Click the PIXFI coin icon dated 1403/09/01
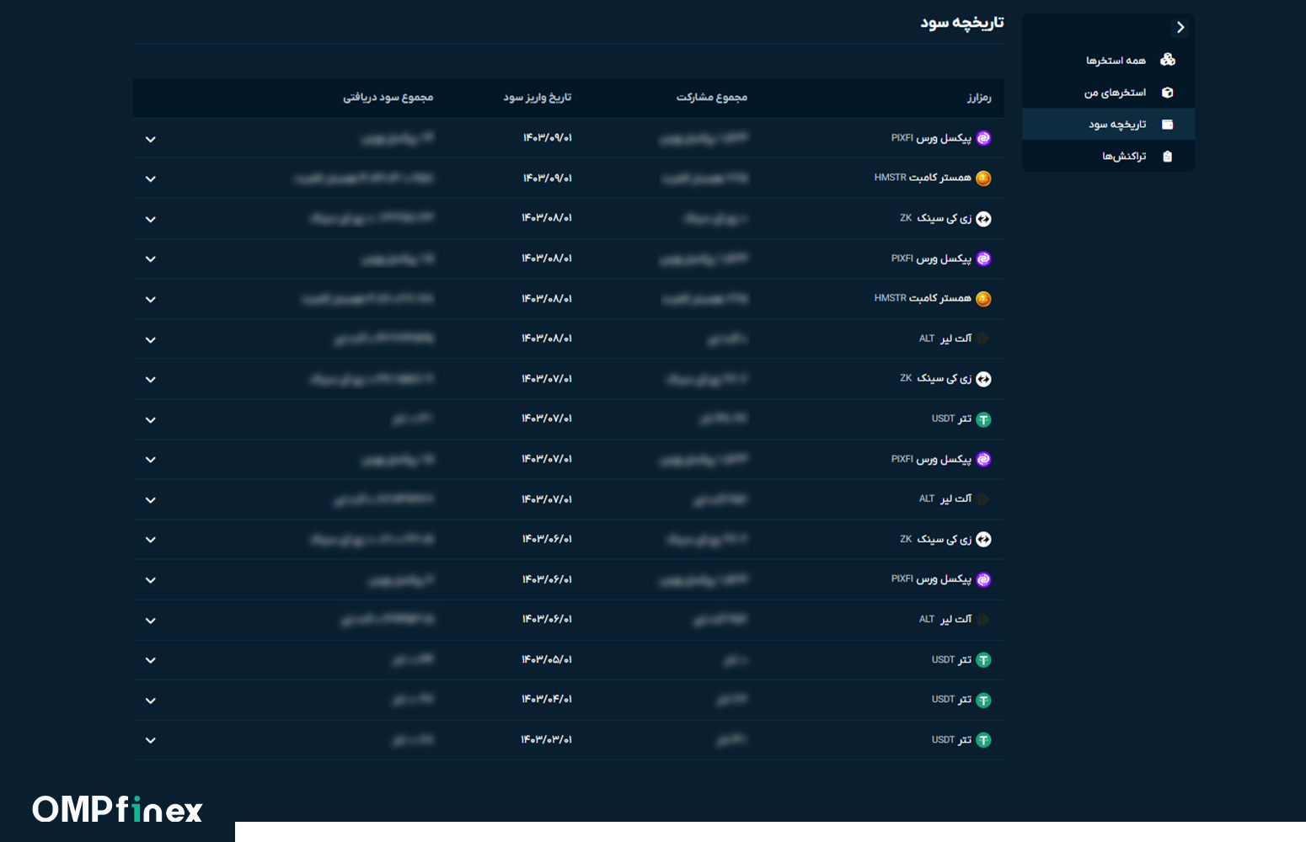The height and width of the screenshot is (842, 1306). [x=983, y=138]
